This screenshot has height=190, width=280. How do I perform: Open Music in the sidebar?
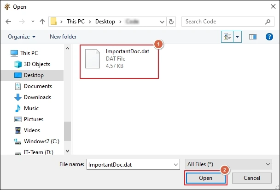click(31, 108)
